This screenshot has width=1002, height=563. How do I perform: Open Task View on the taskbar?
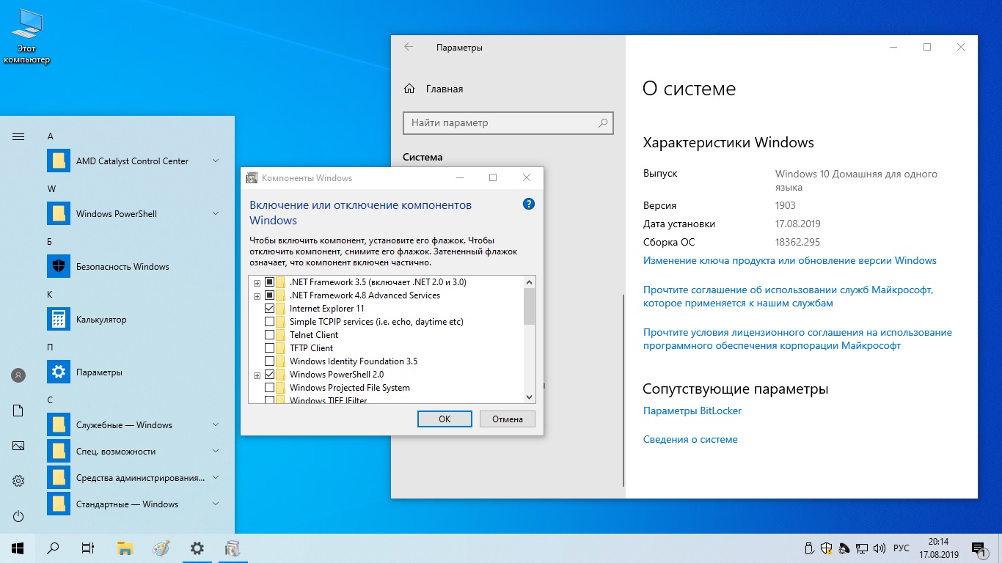88,548
